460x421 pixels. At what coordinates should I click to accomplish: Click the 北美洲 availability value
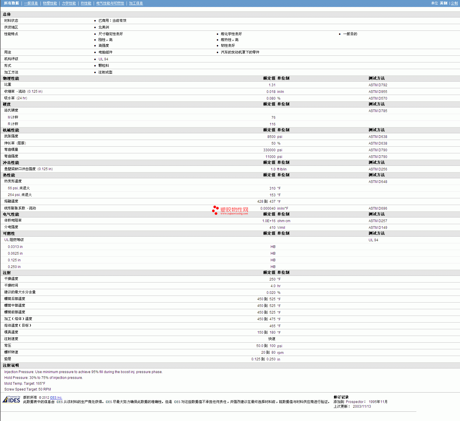pos(104,27)
